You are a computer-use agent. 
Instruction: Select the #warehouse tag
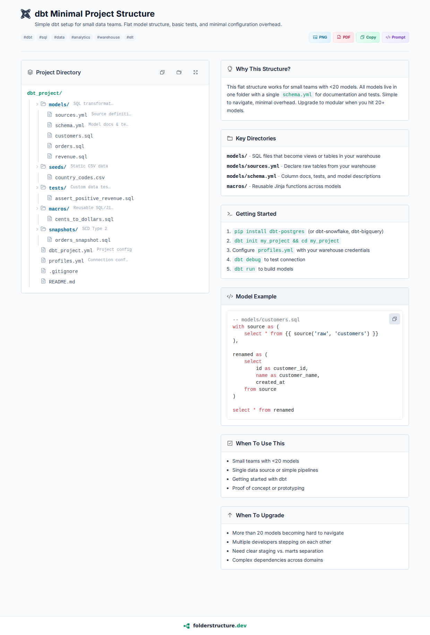(x=108, y=37)
